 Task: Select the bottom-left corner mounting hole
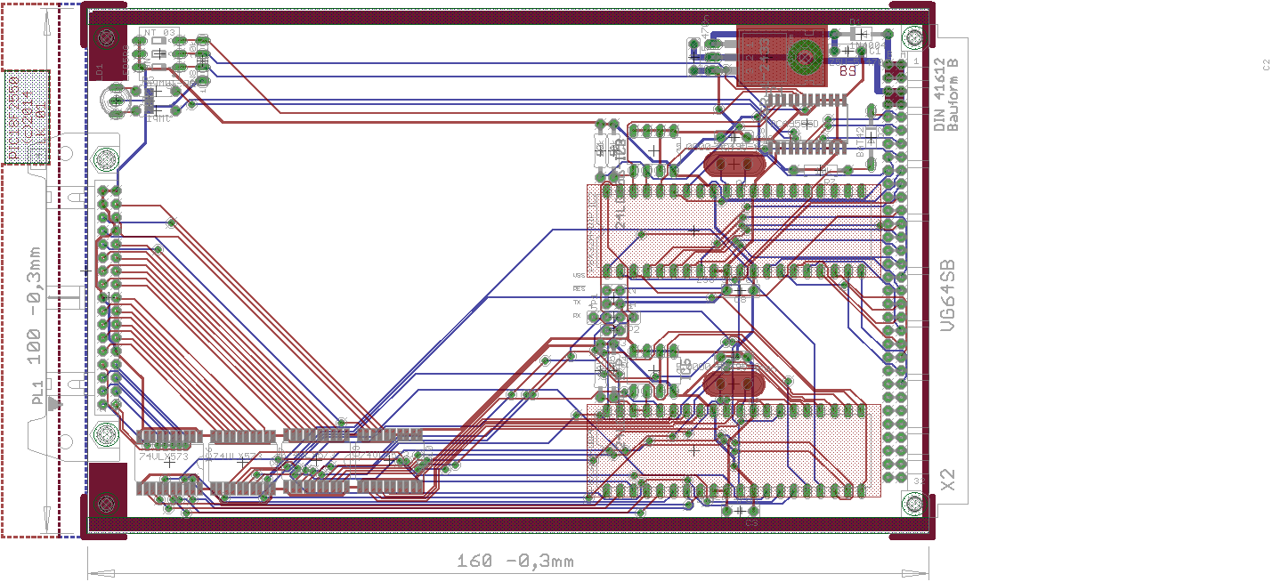coord(107,504)
